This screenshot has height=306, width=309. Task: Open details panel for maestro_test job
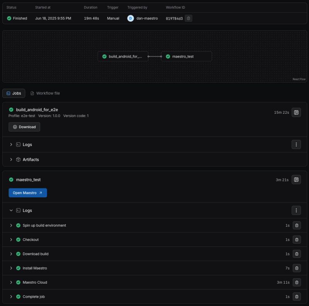(296, 179)
